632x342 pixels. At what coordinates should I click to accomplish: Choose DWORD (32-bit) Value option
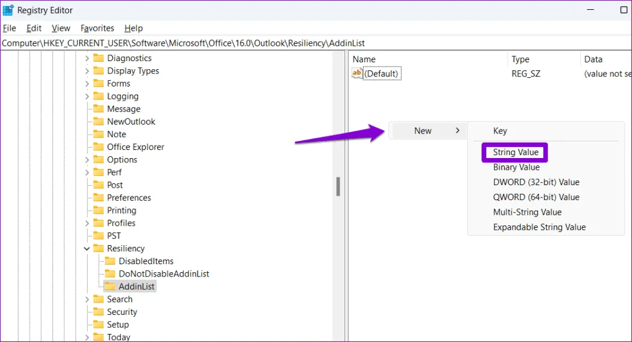click(536, 182)
